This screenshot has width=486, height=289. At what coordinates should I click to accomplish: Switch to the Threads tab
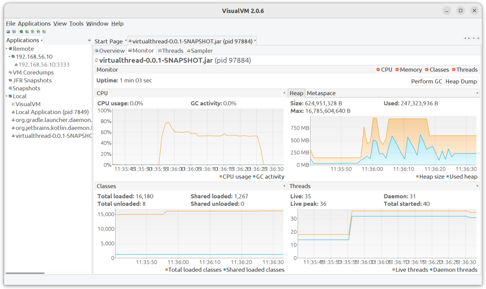(171, 50)
